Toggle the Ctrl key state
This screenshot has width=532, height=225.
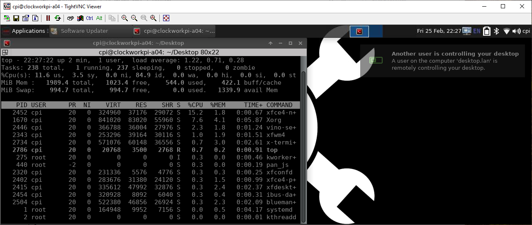pos(90,18)
